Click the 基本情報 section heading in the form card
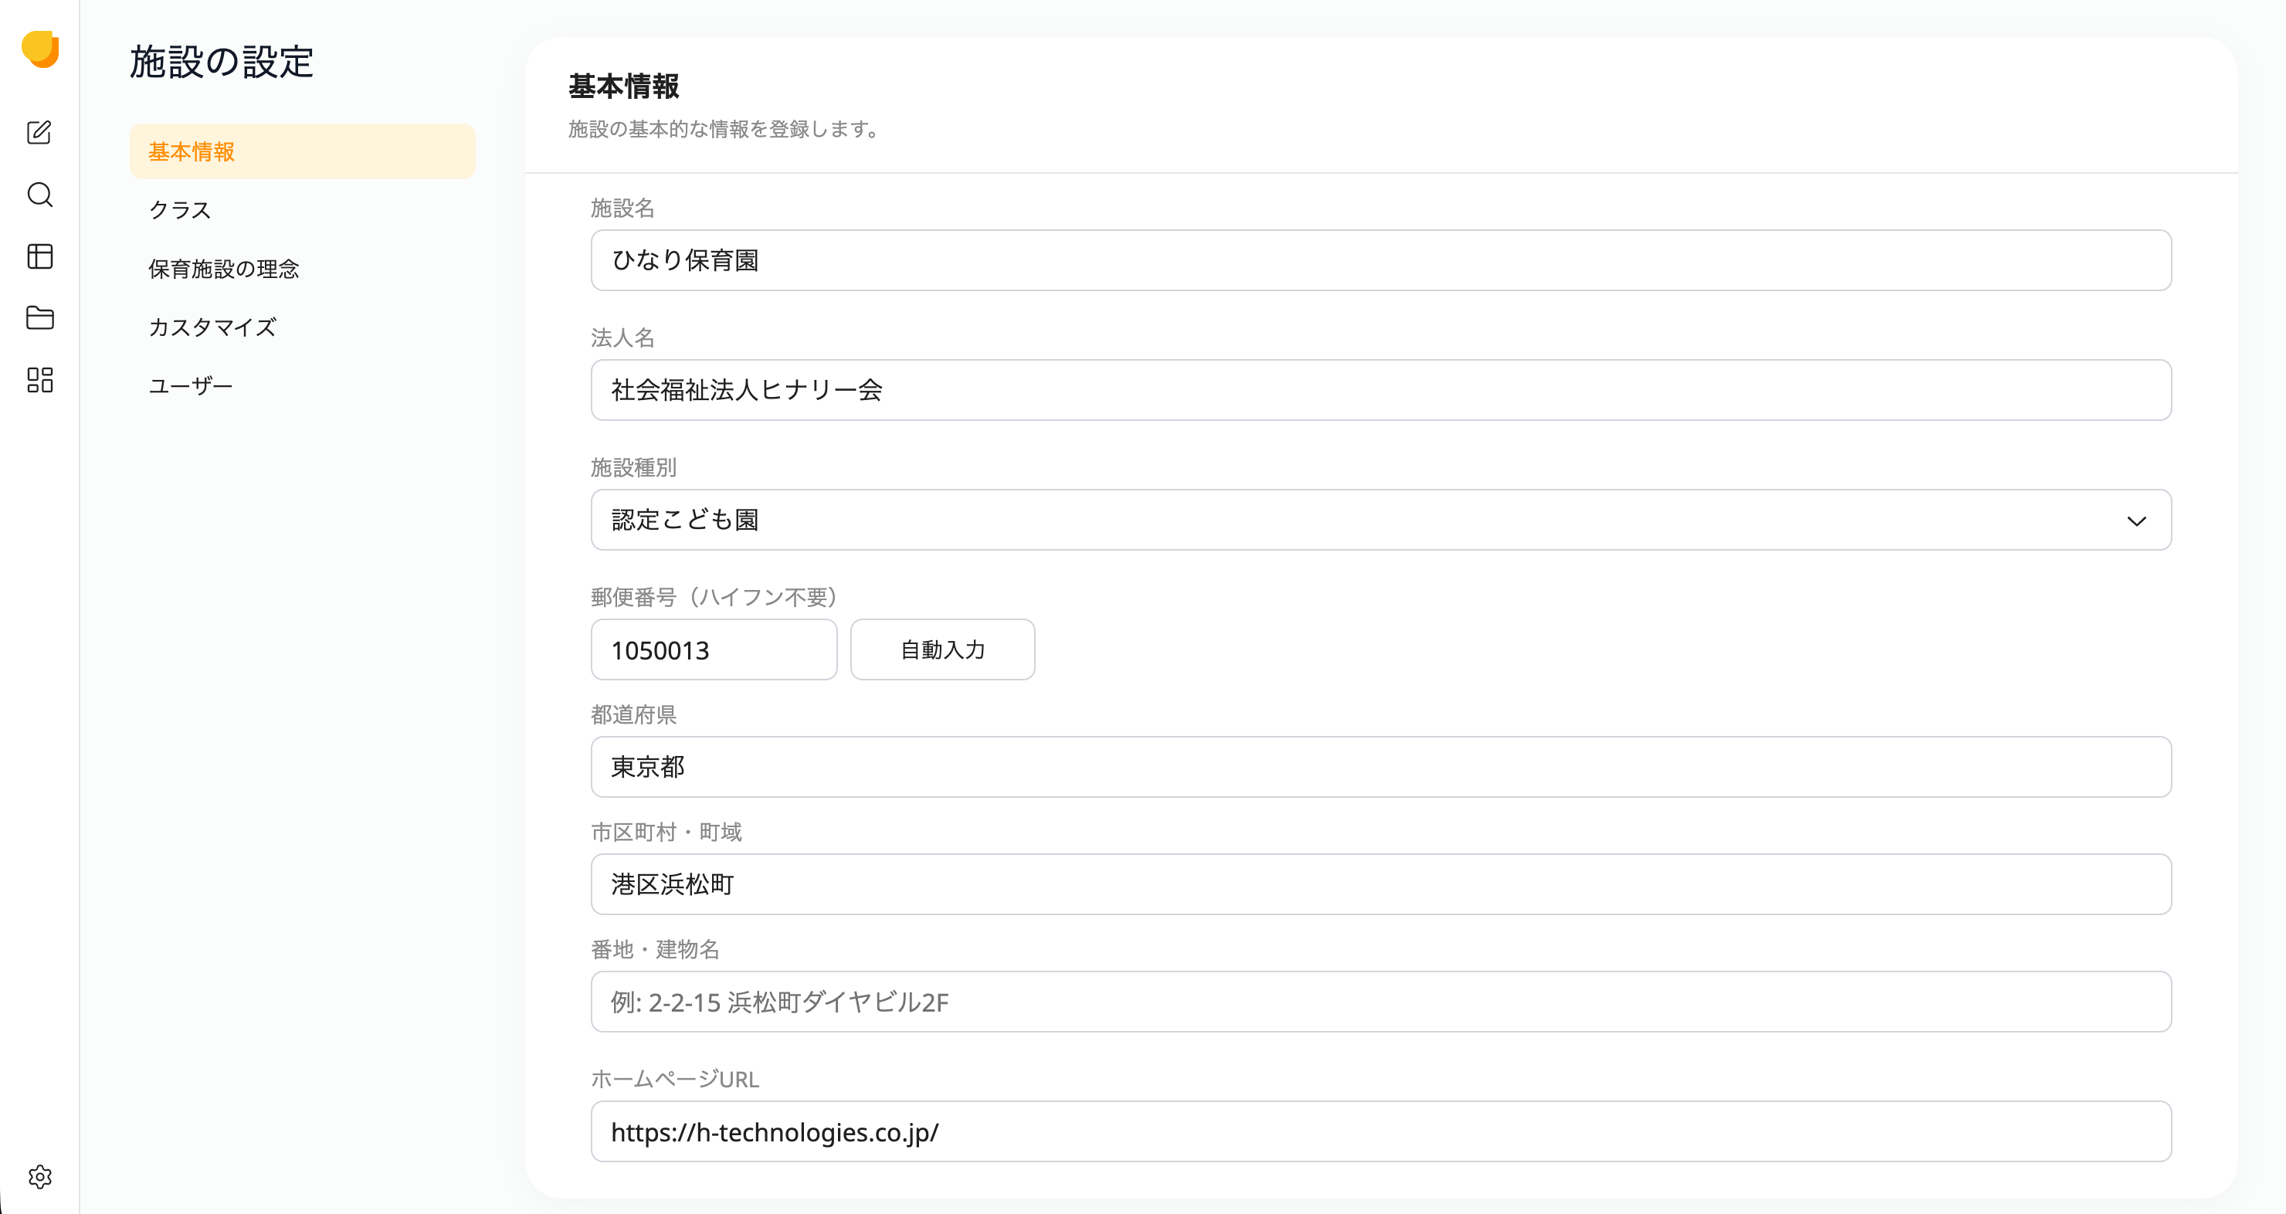 tap(623, 86)
